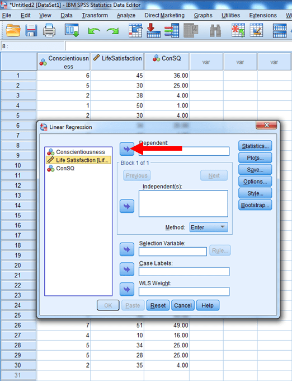Click Insert cases toolbar icon
Viewport: 292px width, 381px height.
click(x=238, y=31)
